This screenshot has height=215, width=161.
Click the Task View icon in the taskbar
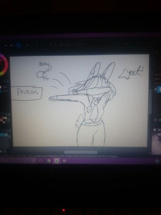coord(41,160)
